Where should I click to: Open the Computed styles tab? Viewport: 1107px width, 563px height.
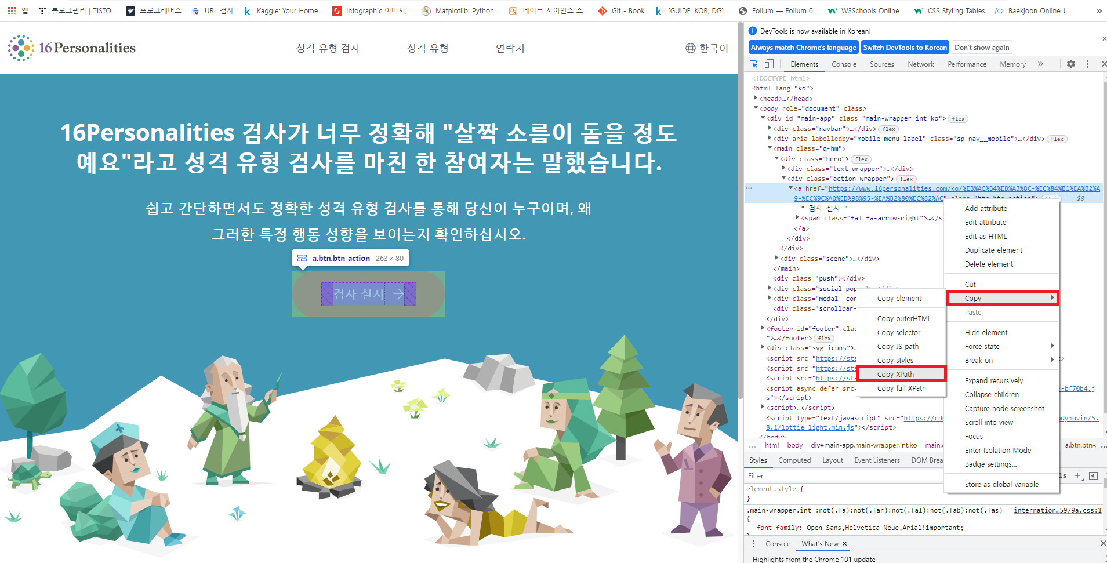[x=794, y=460]
